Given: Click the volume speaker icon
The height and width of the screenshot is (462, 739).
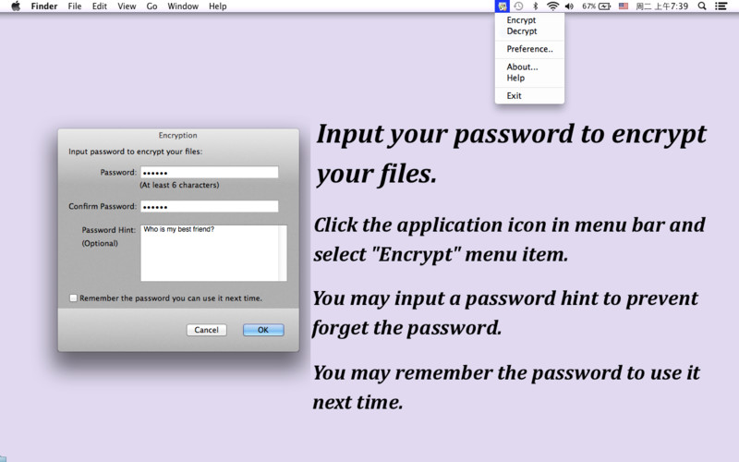Looking at the screenshot, I should [x=569, y=6].
